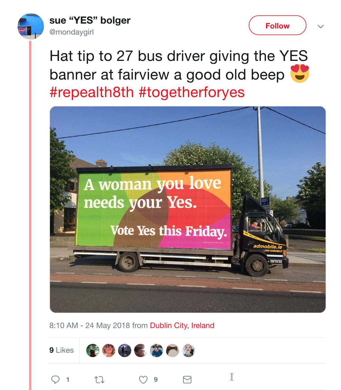
Task: Open the Dublin City, Ireland location link
Action: pos(182,326)
